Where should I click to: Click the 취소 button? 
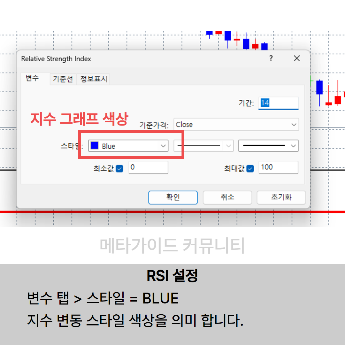(227, 197)
